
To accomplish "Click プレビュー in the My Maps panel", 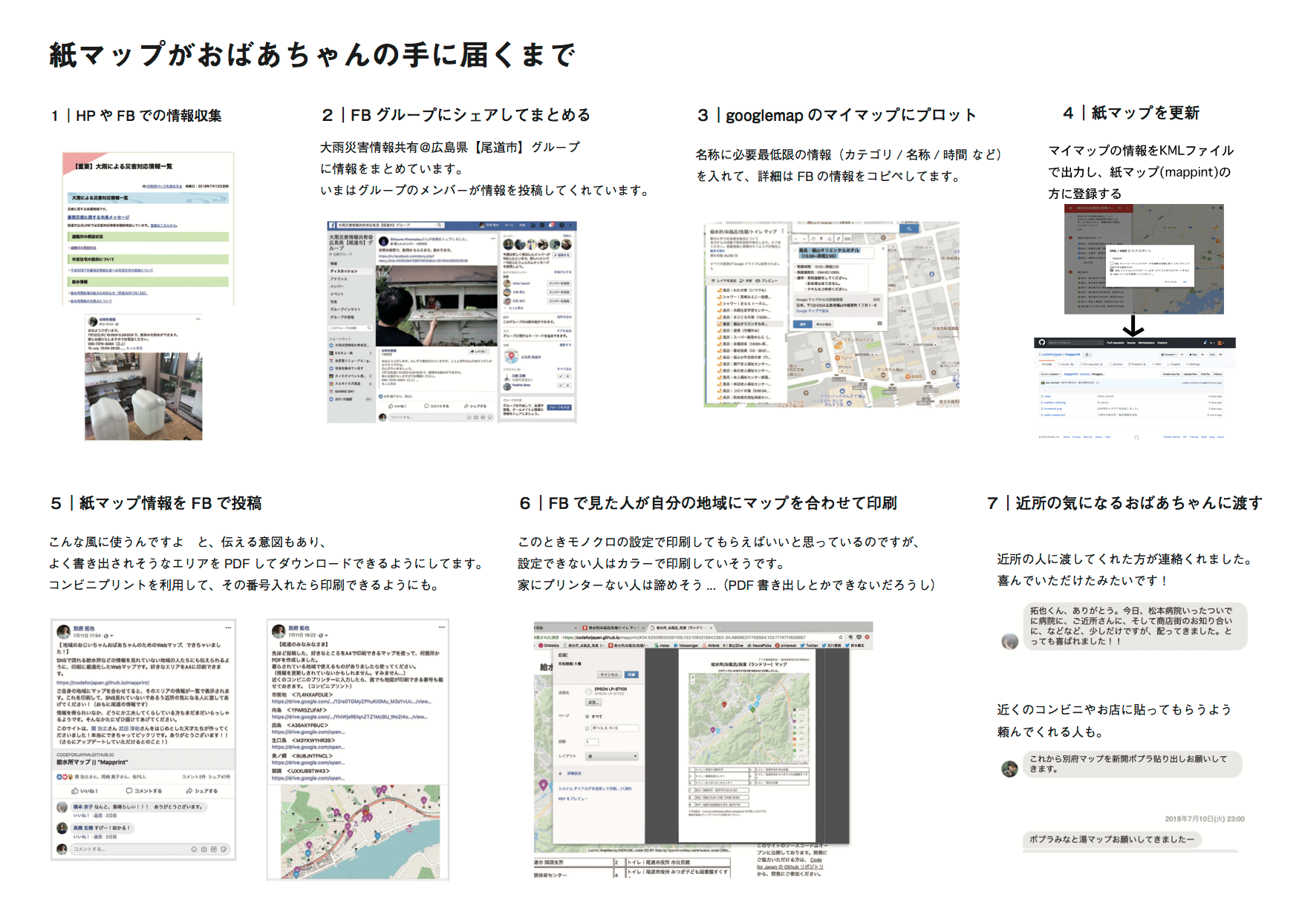I will (x=767, y=280).
